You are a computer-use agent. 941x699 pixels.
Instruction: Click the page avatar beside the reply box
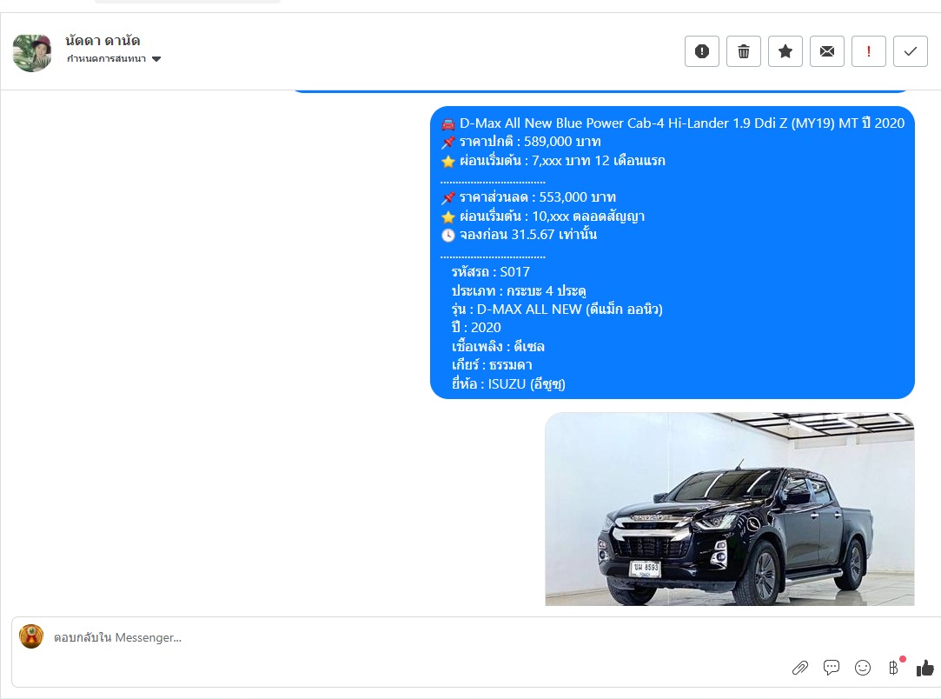(x=31, y=636)
